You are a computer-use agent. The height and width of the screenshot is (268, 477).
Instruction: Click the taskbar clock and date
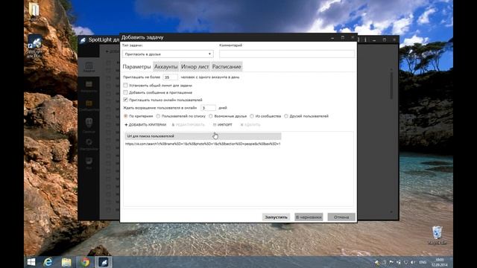pyautogui.click(x=440, y=262)
